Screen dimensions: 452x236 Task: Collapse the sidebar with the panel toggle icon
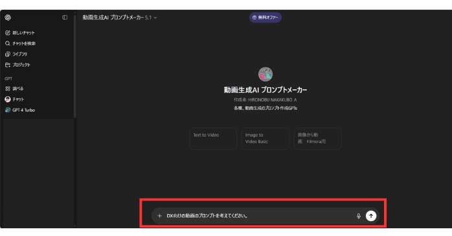(x=65, y=17)
